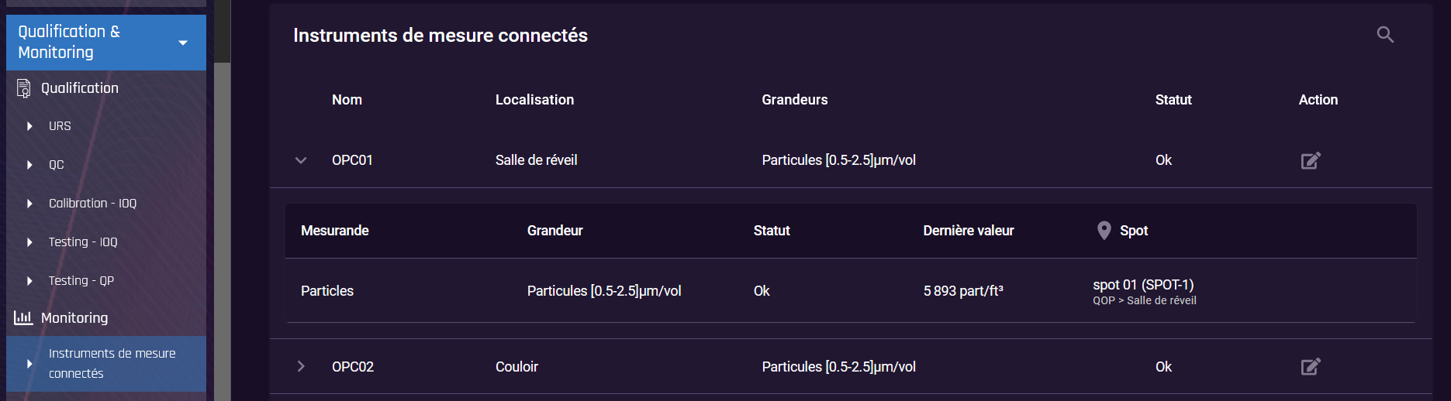
Task: Collapse the Qualification & Monitoring dropdown
Action: [x=183, y=43]
